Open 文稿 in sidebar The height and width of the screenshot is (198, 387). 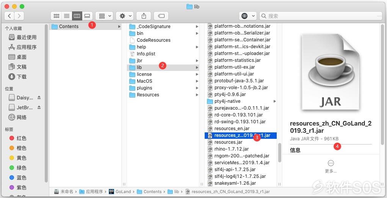point(18,67)
